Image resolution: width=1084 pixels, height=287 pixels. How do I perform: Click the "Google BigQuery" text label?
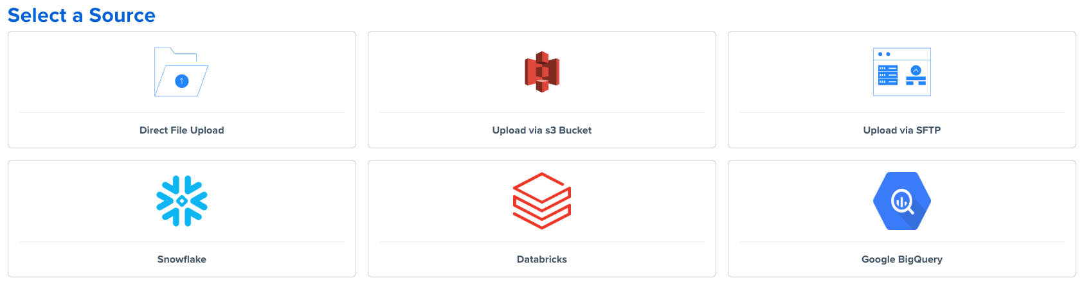coord(901,259)
